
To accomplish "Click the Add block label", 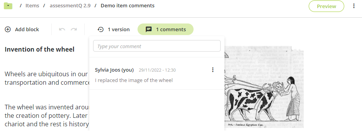I will [x=27, y=30].
